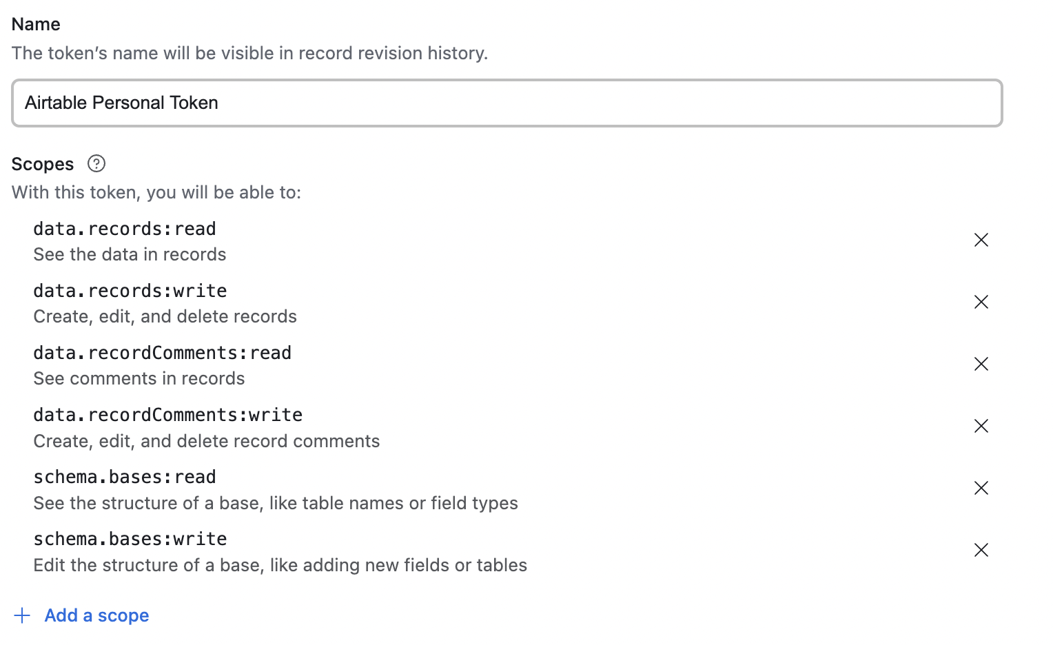This screenshot has height=645, width=1053.
Task: Select the data.recordComments:read scope label
Action: click(x=163, y=353)
